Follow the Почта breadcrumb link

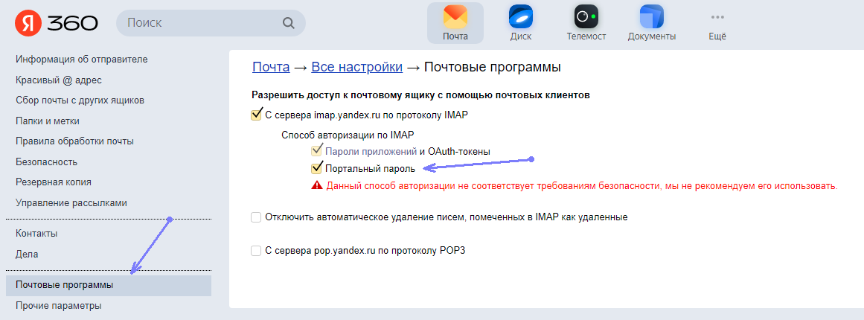271,67
